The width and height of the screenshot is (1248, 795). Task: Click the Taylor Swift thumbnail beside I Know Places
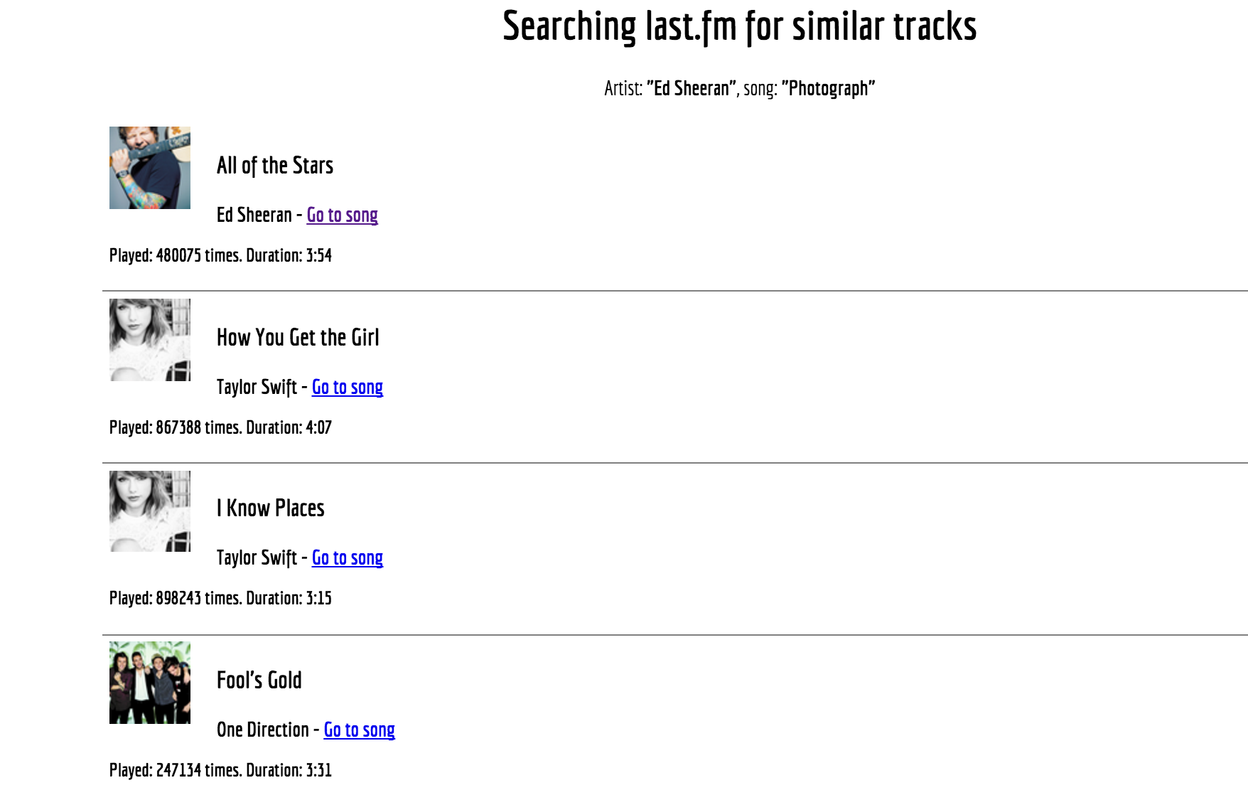pos(150,511)
